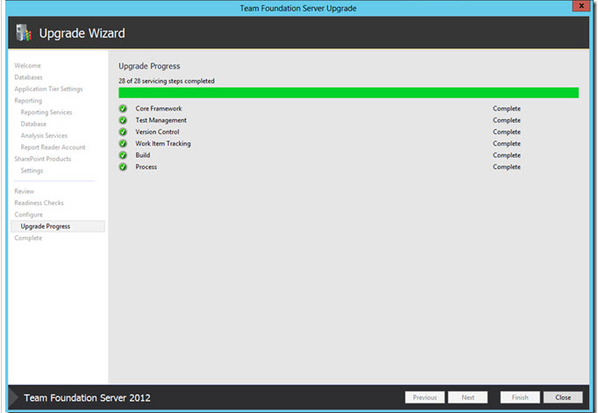This screenshot has width=598, height=413.
Task: Click '28 of 28 servicing steps completed' text
Action: tap(167, 81)
